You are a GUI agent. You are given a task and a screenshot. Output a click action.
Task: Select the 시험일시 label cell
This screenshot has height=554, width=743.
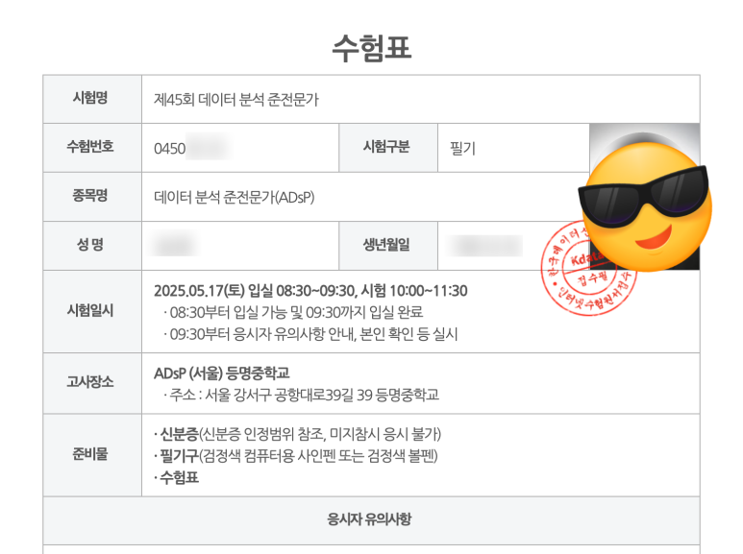tap(92, 312)
